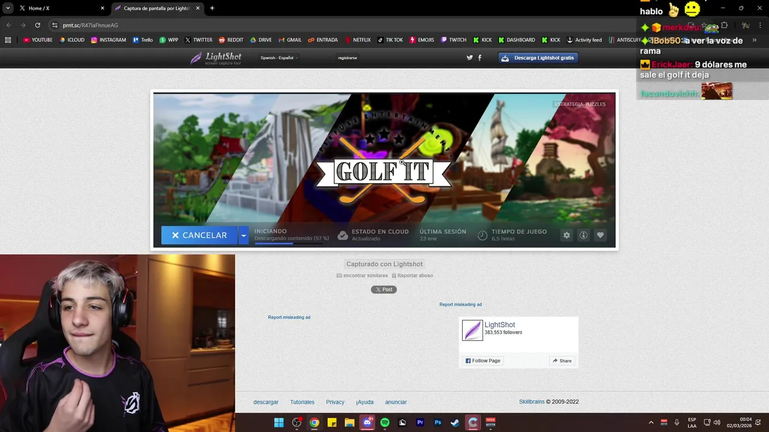Image resolution: width=769 pixels, height=432 pixels.
Task: Open the tab search dropdown
Action: (x=8, y=8)
